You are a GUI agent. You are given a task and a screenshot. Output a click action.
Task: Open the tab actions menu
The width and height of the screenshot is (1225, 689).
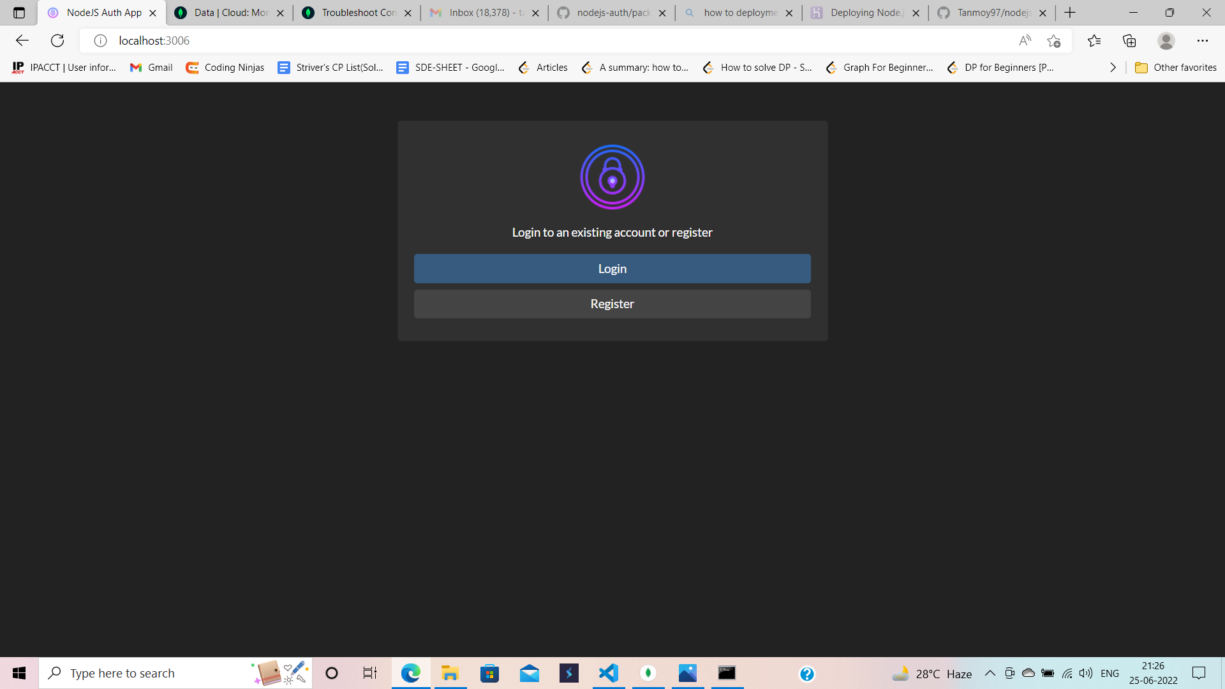19,12
